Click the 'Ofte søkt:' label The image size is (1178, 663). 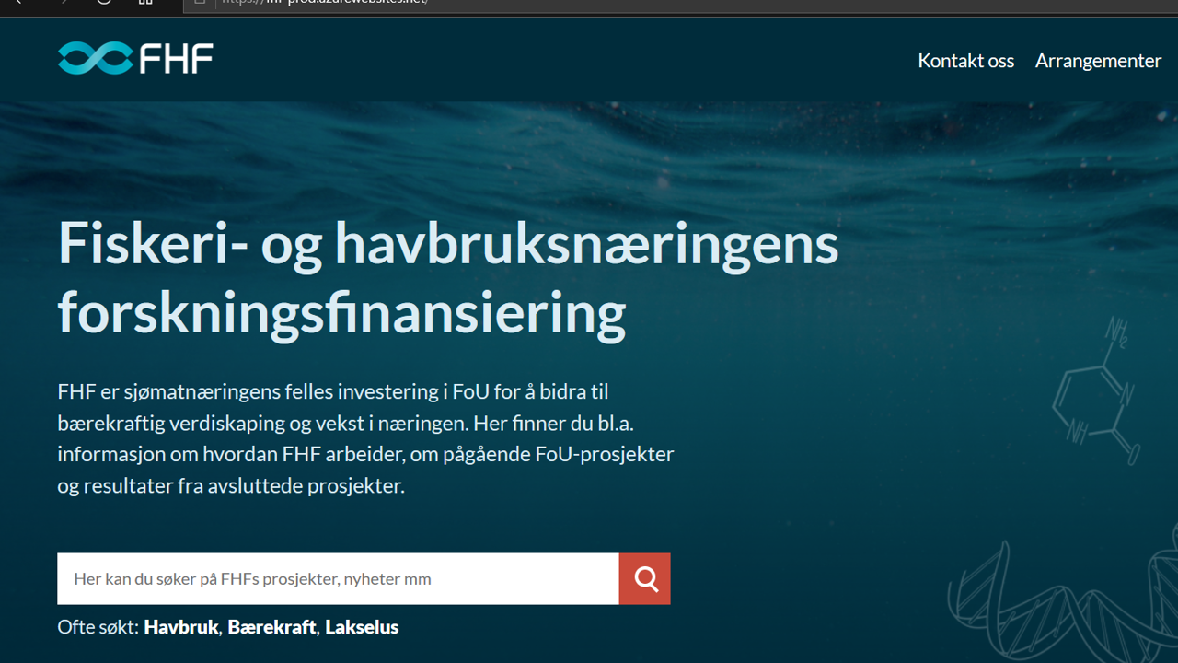[98, 627]
